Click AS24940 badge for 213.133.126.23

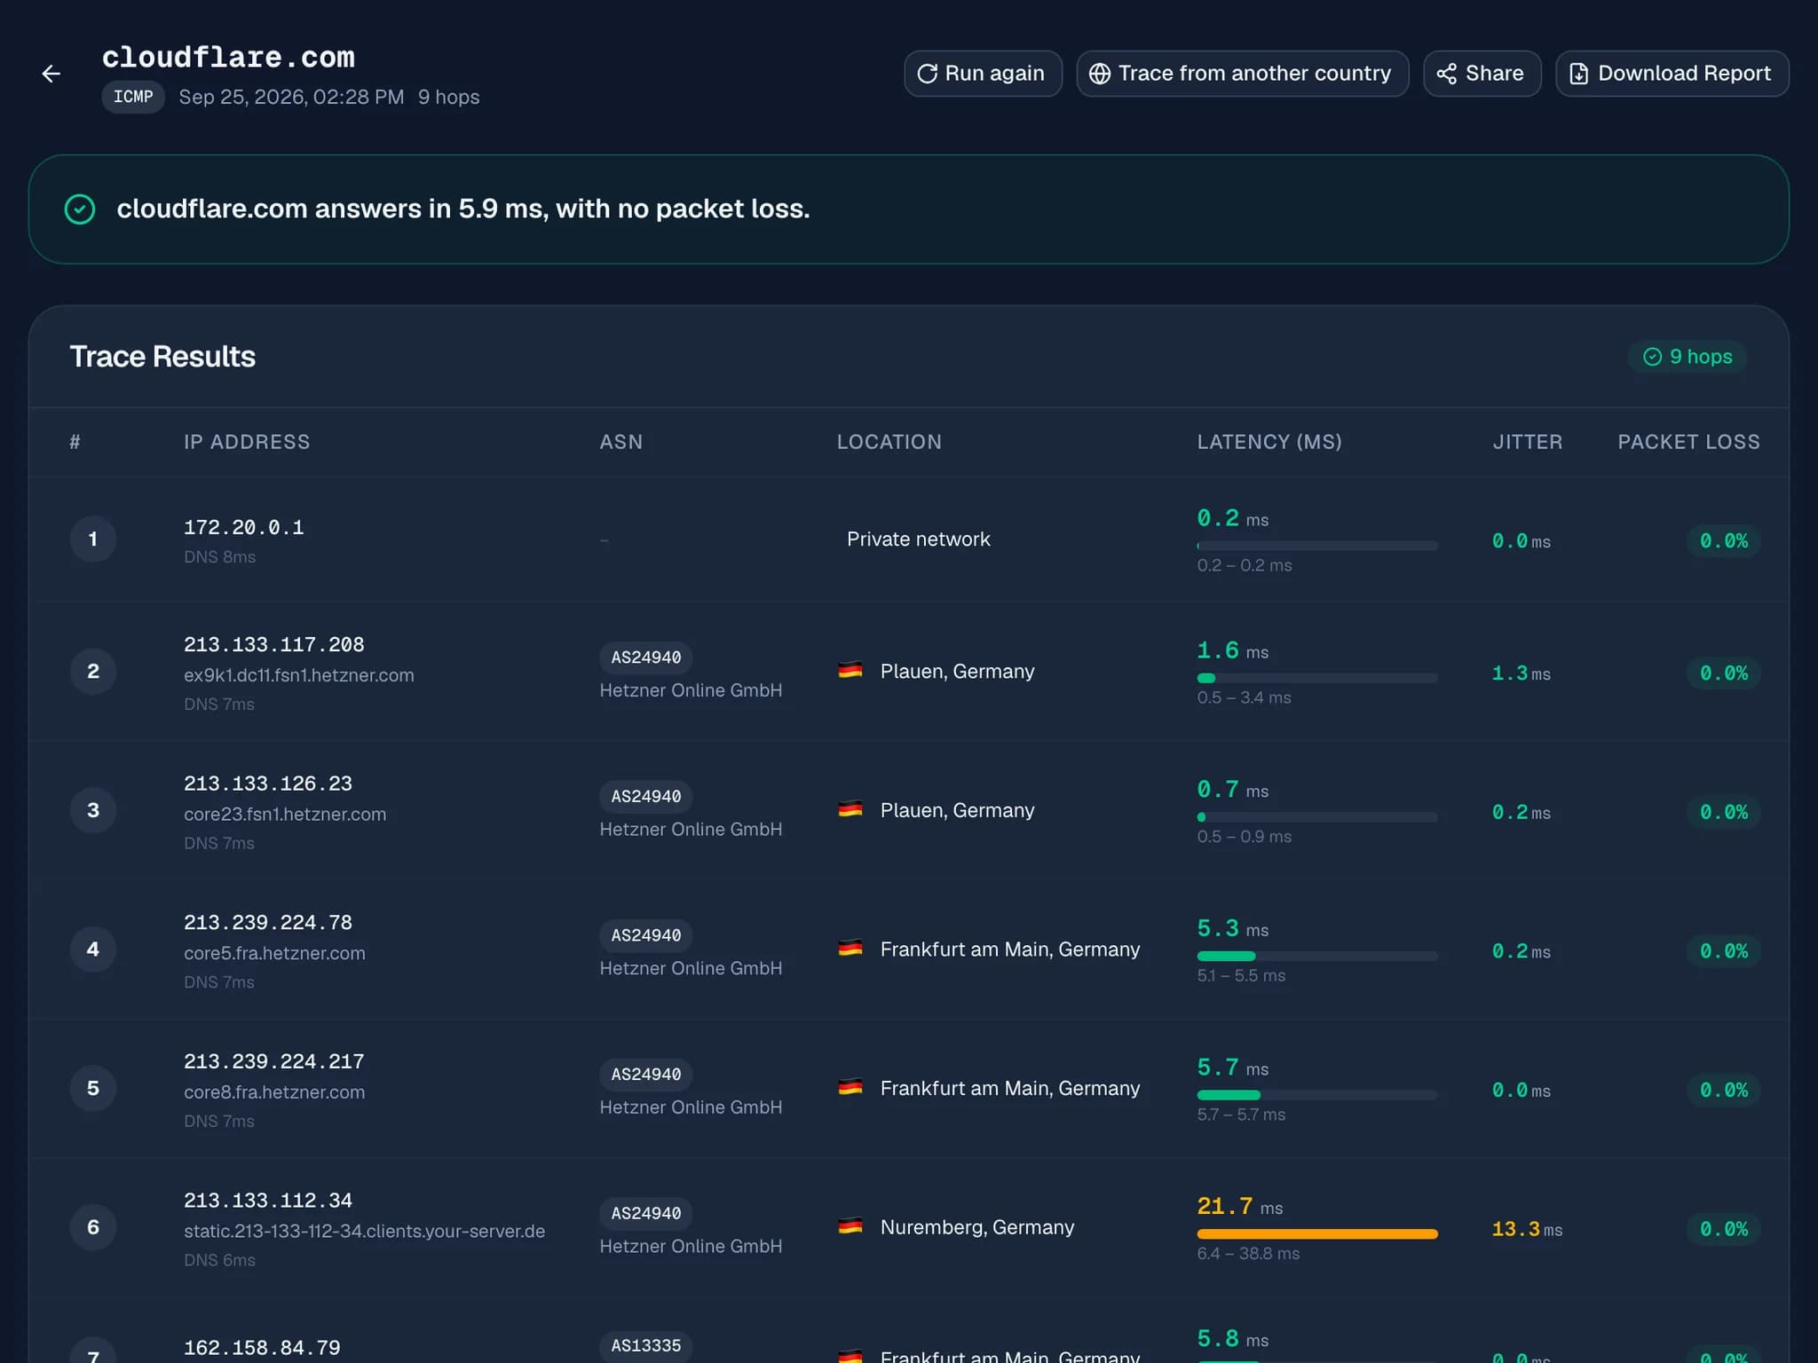pyautogui.click(x=646, y=797)
